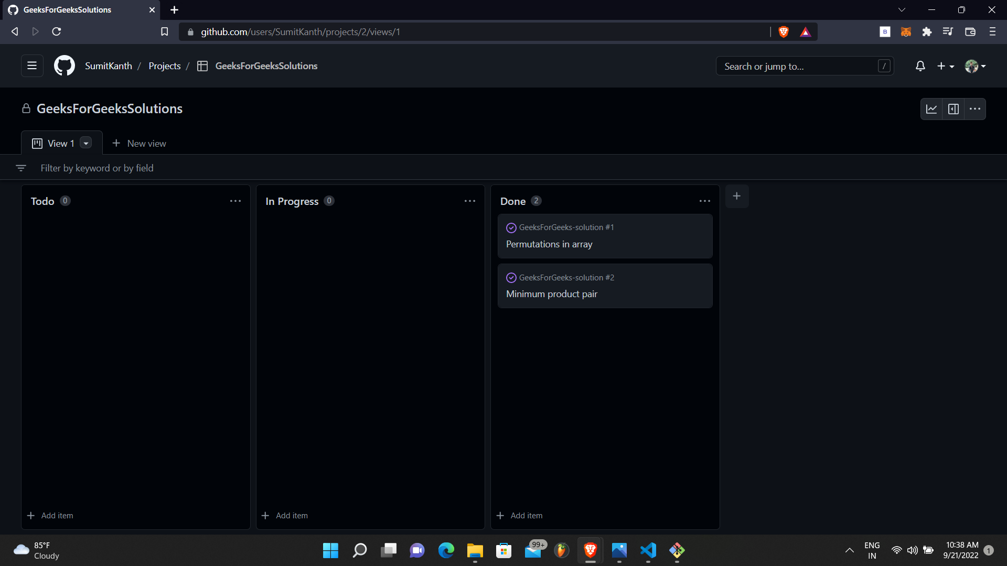Screen dimensions: 1007x566
Task: Click the plus icon to add a new column
Action: click(x=737, y=195)
